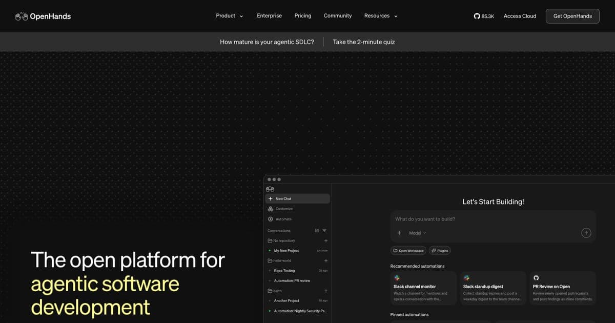615x323 pixels.
Task: Click the 'just now' timestamp on My New Project
Action: [322, 251]
